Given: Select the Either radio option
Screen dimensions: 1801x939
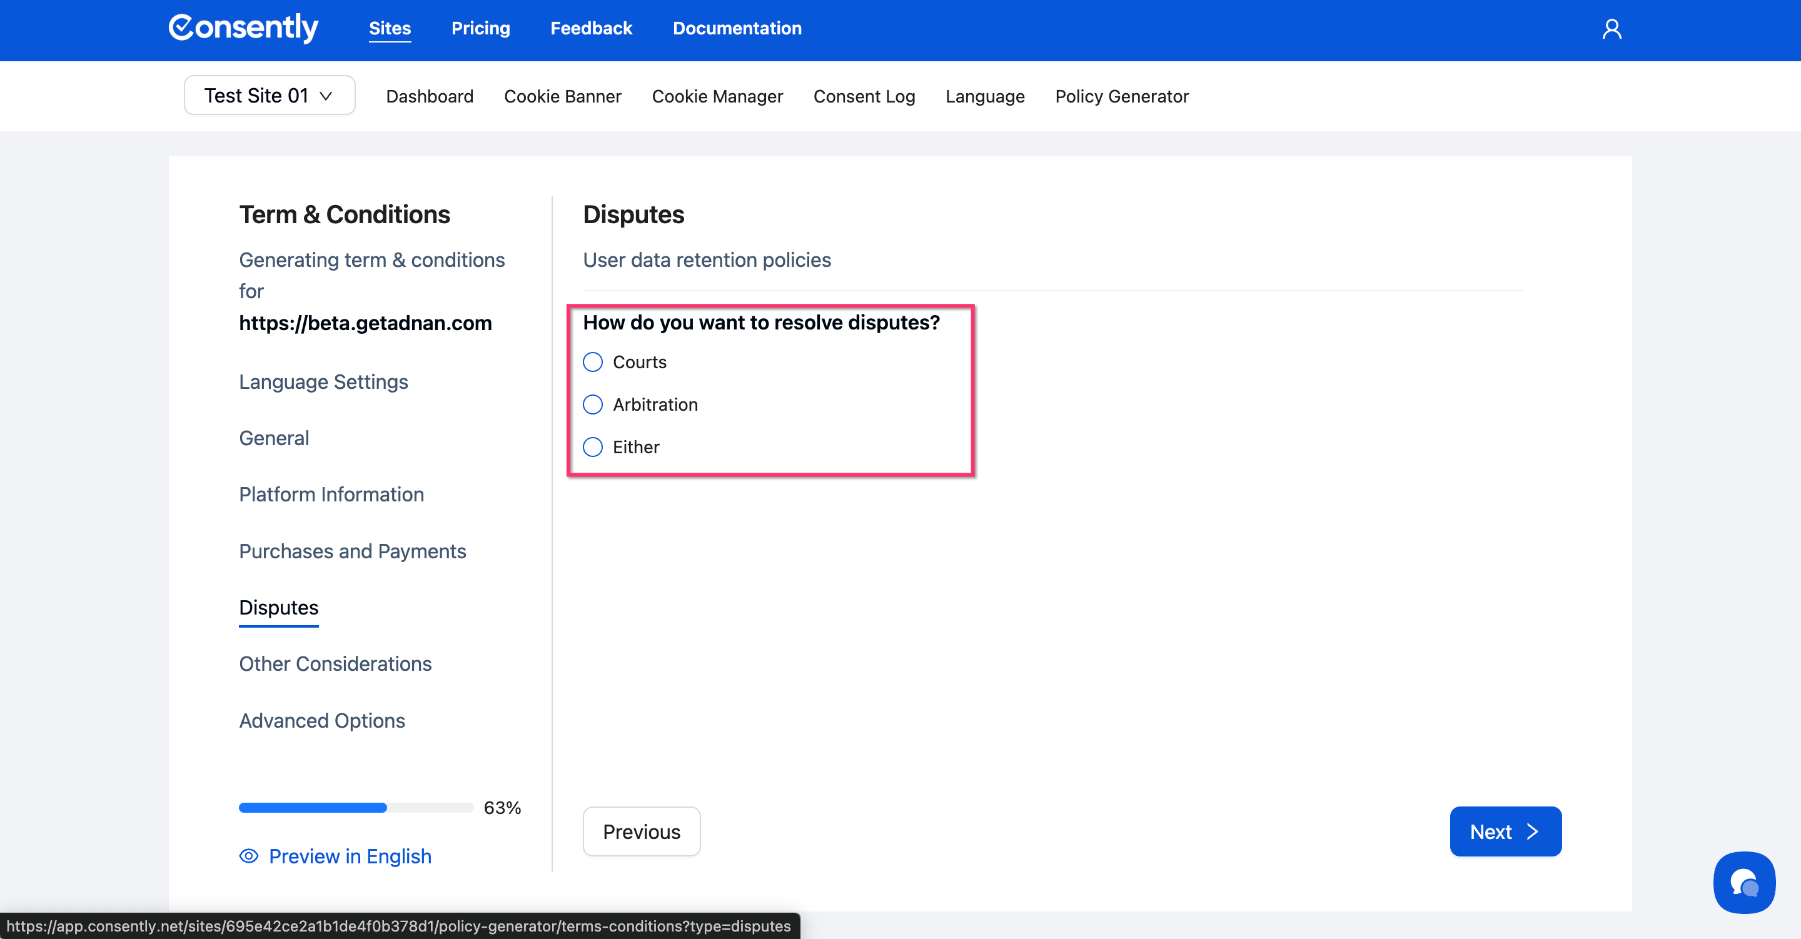Looking at the screenshot, I should click(x=592, y=448).
